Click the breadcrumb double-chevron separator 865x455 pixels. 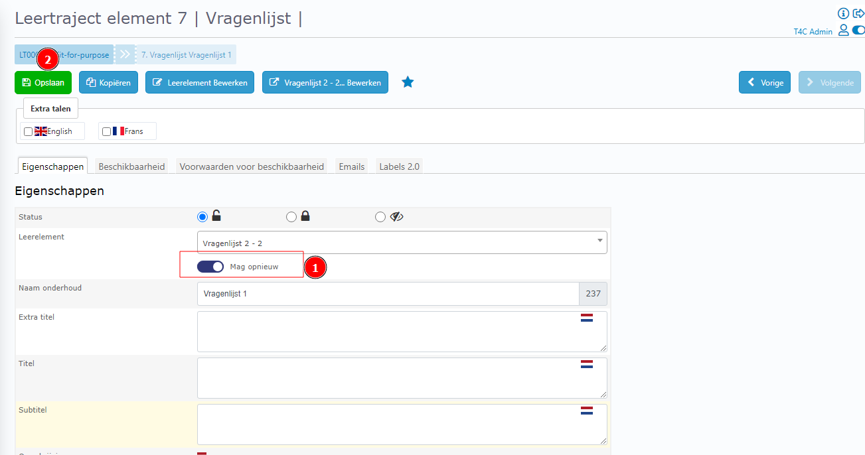[124, 54]
